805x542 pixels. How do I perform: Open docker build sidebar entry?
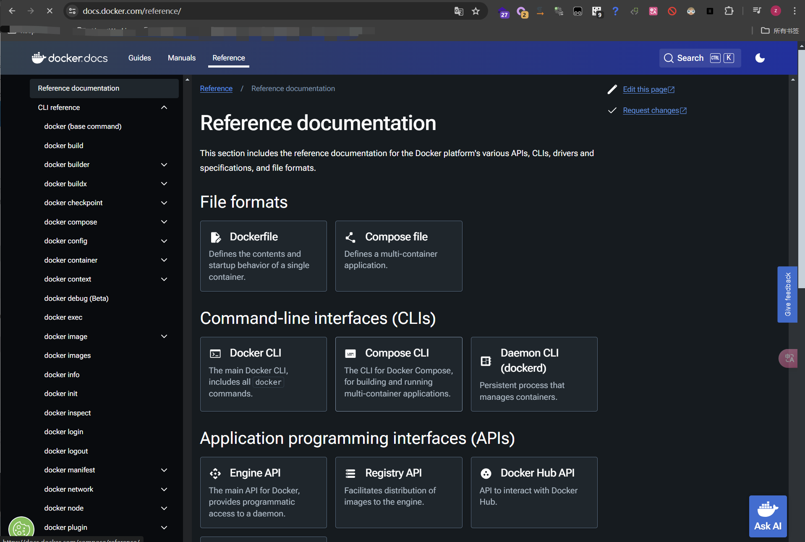pyautogui.click(x=64, y=146)
